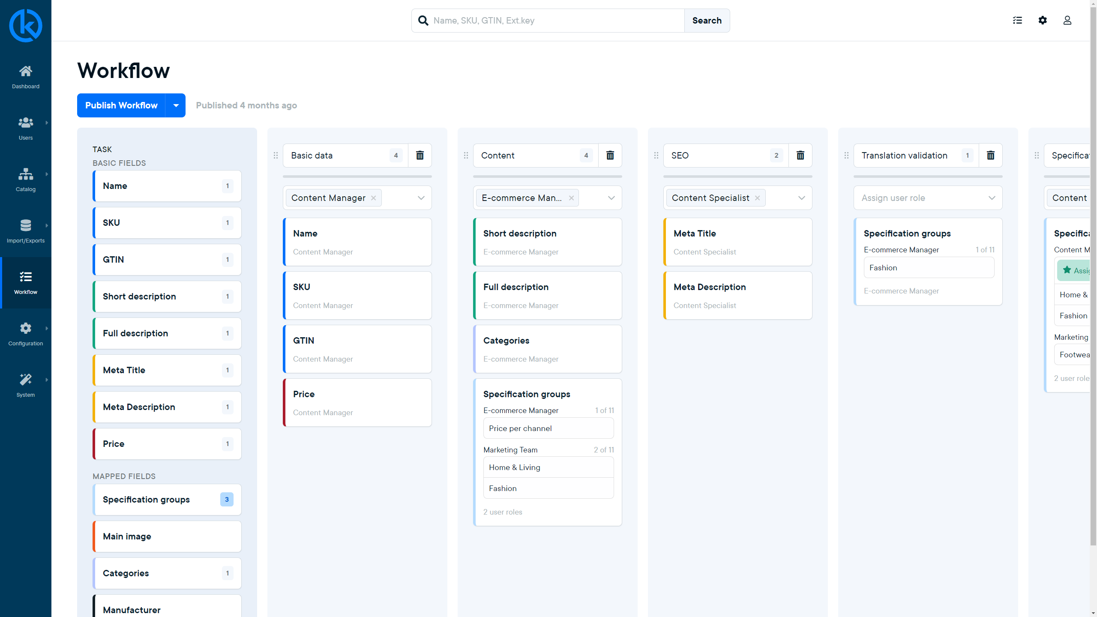Delete the SEO workflow column
The width and height of the screenshot is (1097, 617).
tap(800, 155)
